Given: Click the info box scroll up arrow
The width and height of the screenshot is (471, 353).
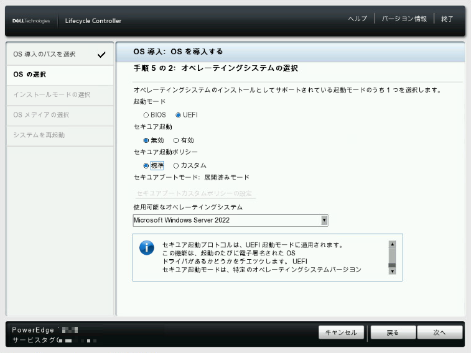Looking at the screenshot, I should tap(392, 244).
